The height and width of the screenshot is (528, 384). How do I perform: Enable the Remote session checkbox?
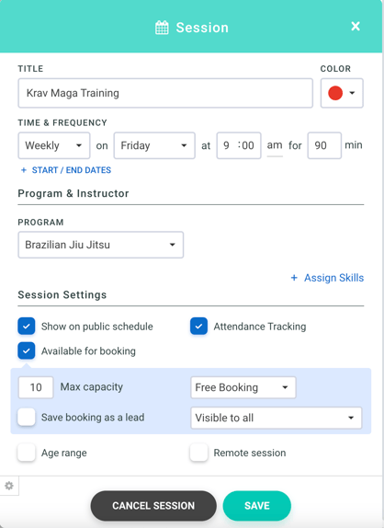coord(198,453)
